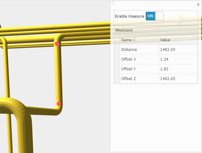
Task: Click the Offset Y value 1.82
Action: tap(164, 69)
